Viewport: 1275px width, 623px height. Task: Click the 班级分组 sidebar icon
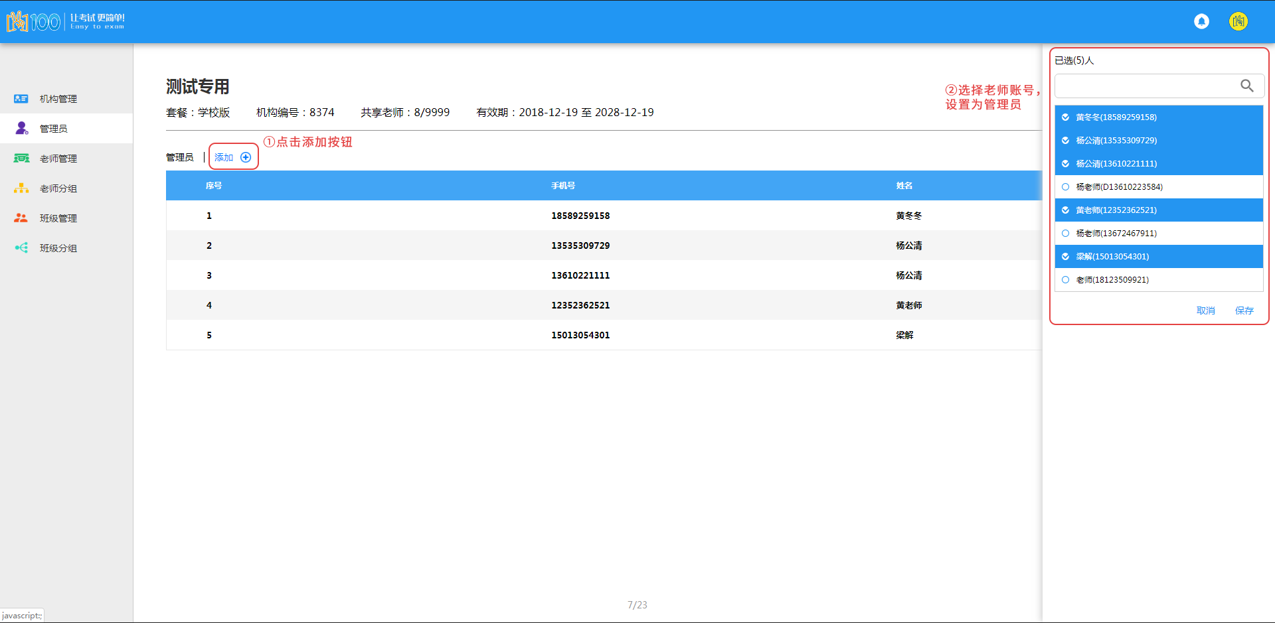click(21, 248)
